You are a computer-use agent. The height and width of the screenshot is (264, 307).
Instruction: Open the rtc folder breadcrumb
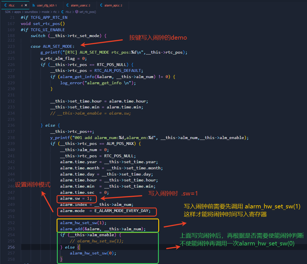point(55,12)
